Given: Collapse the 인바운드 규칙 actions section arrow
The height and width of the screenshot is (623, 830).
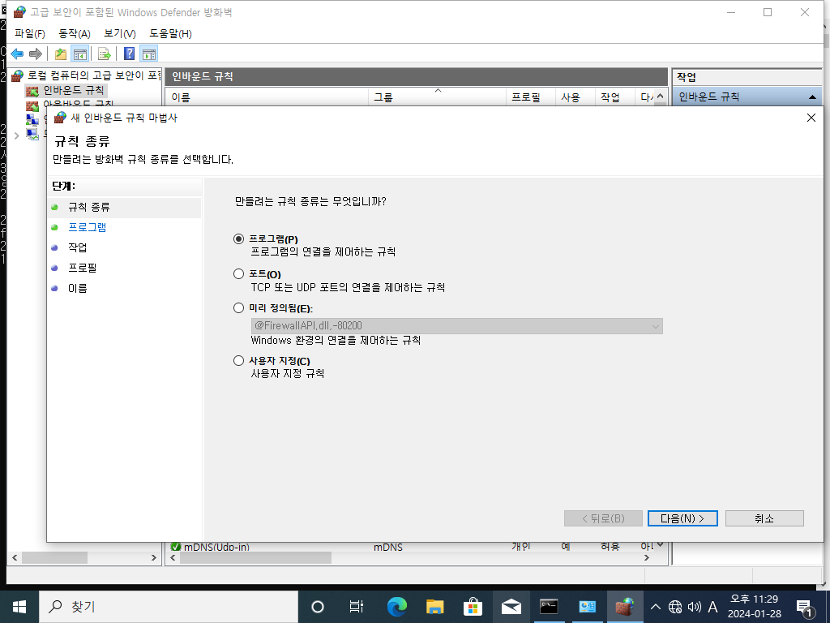Looking at the screenshot, I should (812, 97).
